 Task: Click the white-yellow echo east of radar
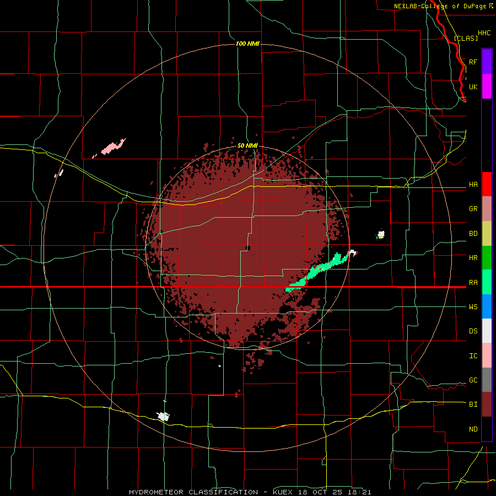(381, 234)
